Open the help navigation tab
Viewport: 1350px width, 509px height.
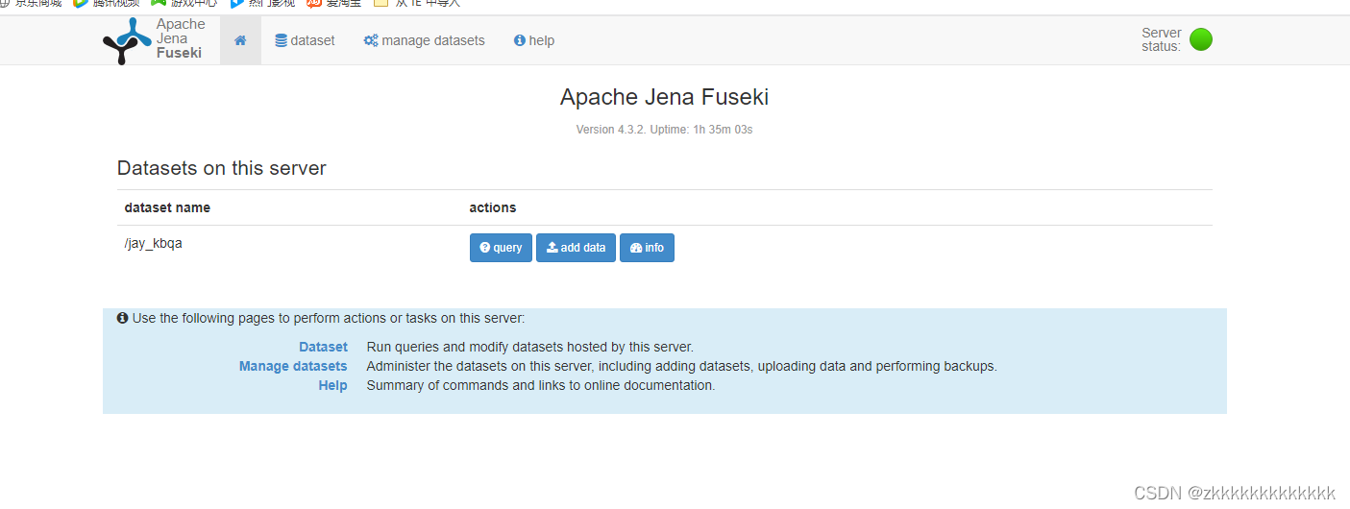(534, 40)
